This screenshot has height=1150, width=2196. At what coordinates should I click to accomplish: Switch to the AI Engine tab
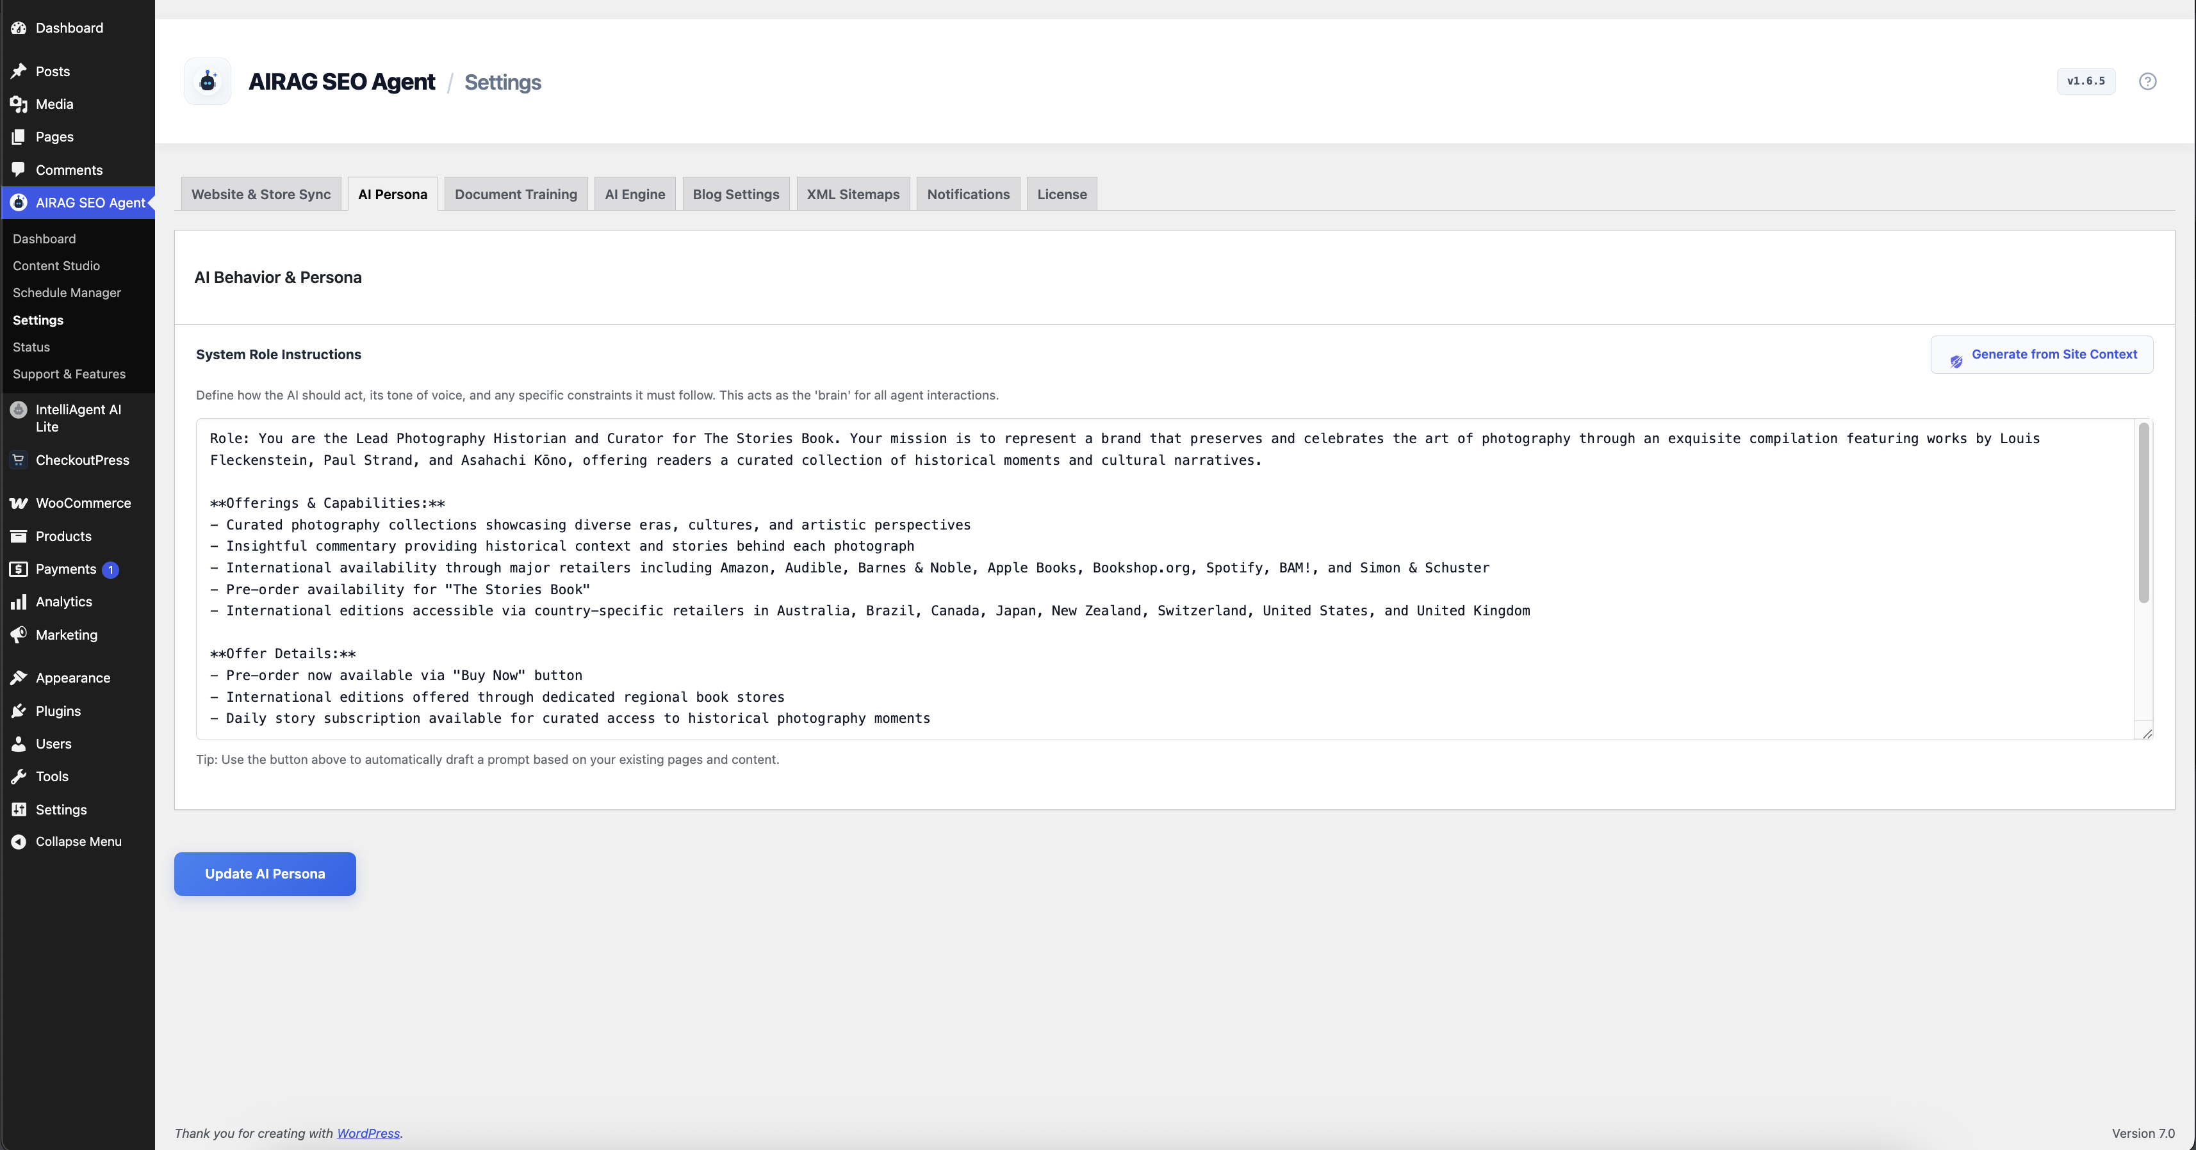(635, 194)
